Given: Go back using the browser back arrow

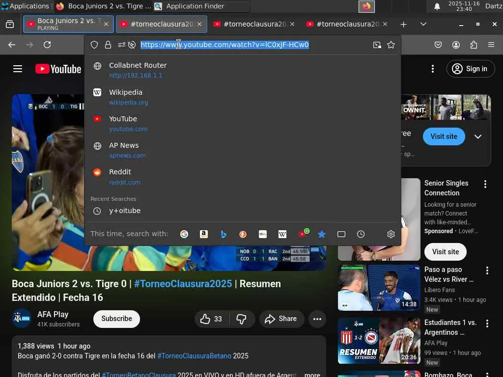Looking at the screenshot, I should click(12, 45).
